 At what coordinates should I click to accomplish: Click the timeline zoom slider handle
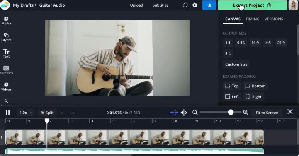tap(231, 113)
